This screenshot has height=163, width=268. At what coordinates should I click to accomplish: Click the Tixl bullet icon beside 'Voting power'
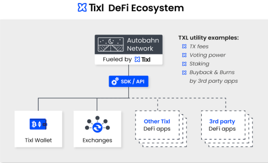click(184, 55)
